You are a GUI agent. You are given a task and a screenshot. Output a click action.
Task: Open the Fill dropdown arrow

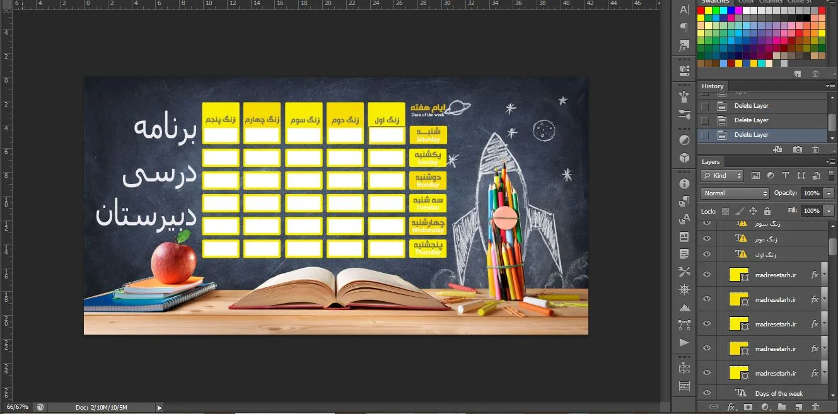tap(829, 210)
